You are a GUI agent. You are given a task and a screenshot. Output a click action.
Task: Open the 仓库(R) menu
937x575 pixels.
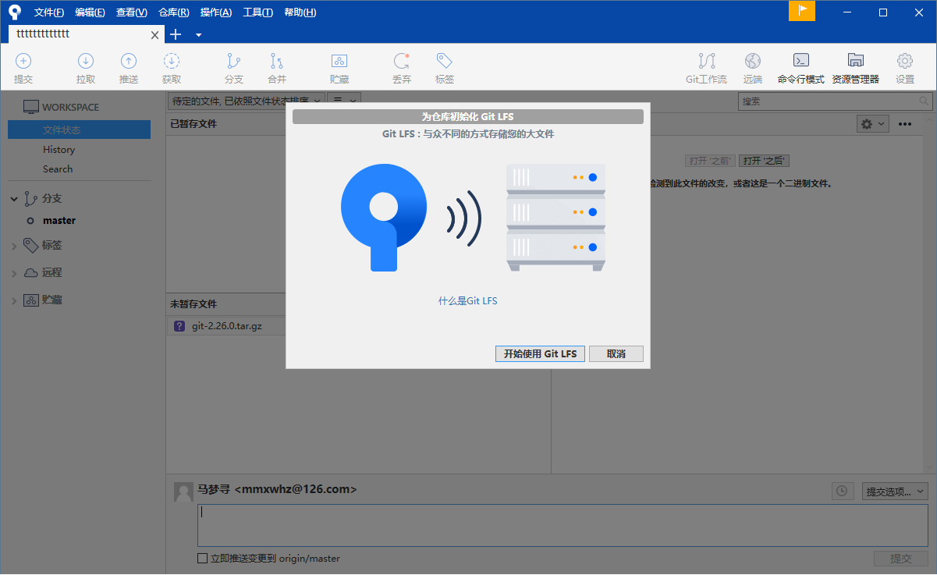pyautogui.click(x=174, y=12)
